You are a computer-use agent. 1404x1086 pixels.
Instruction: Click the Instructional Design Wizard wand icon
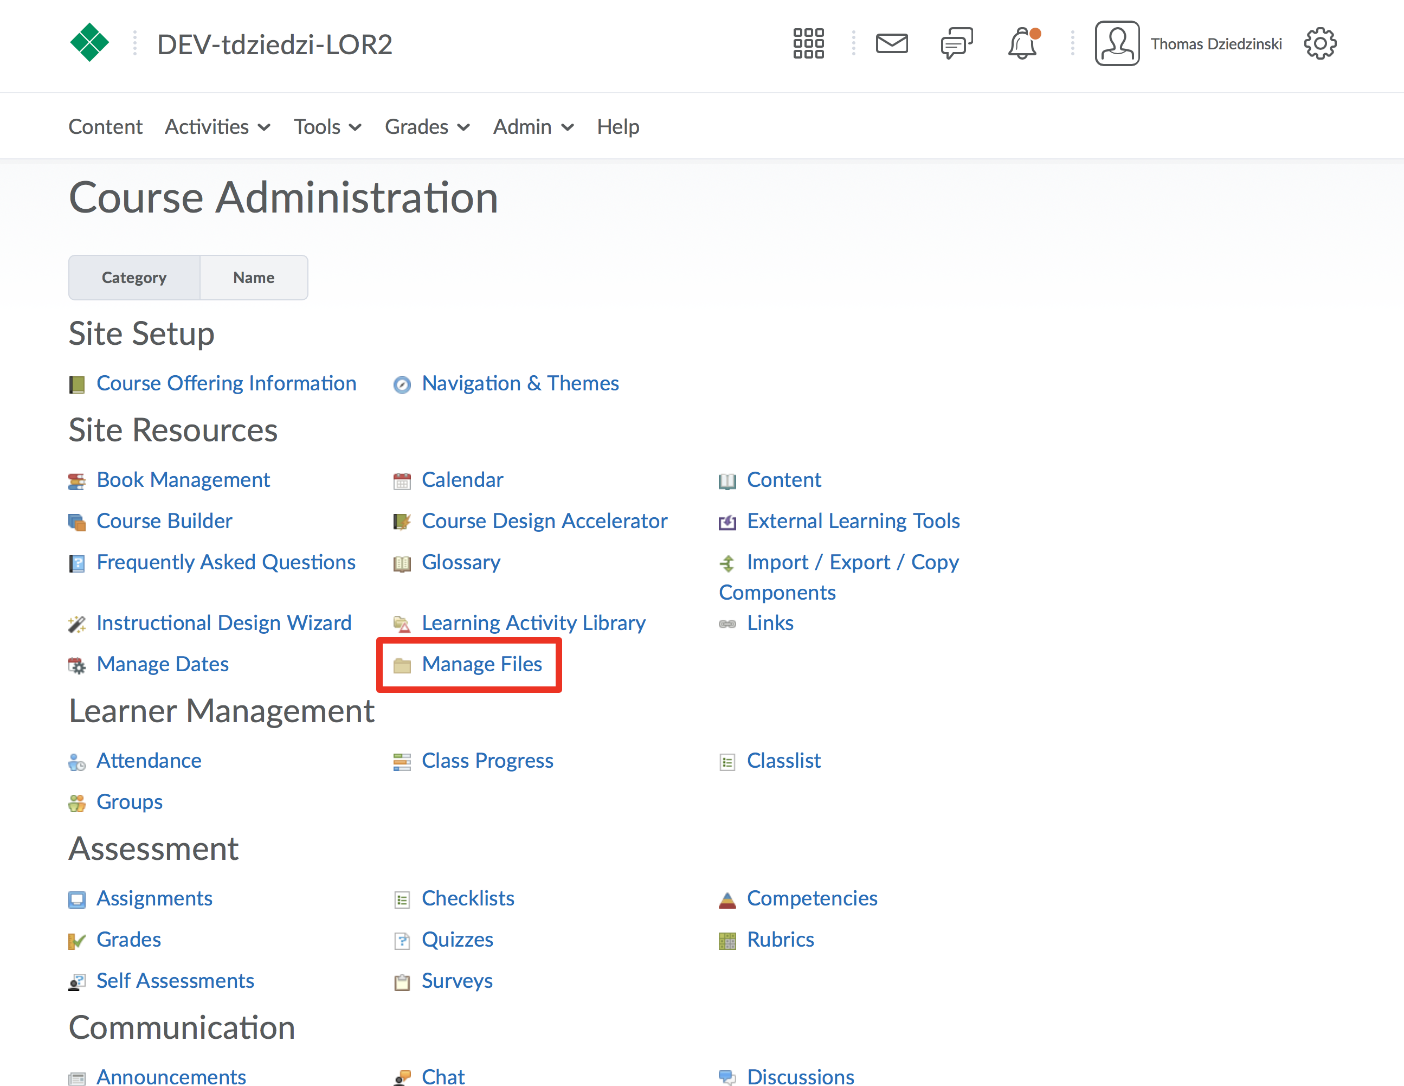coord(76,624)
